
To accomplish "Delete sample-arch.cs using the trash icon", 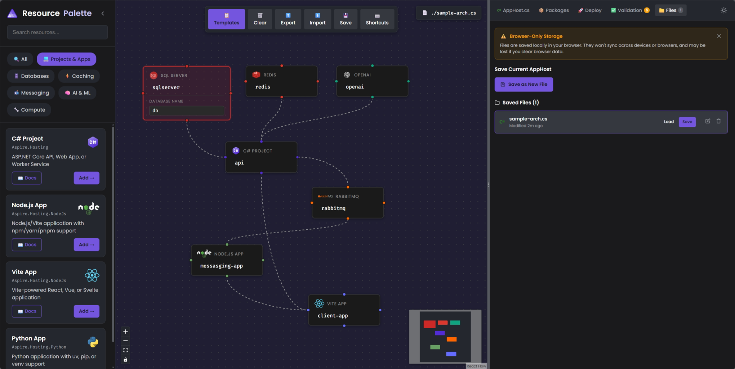I will (719, 121).
